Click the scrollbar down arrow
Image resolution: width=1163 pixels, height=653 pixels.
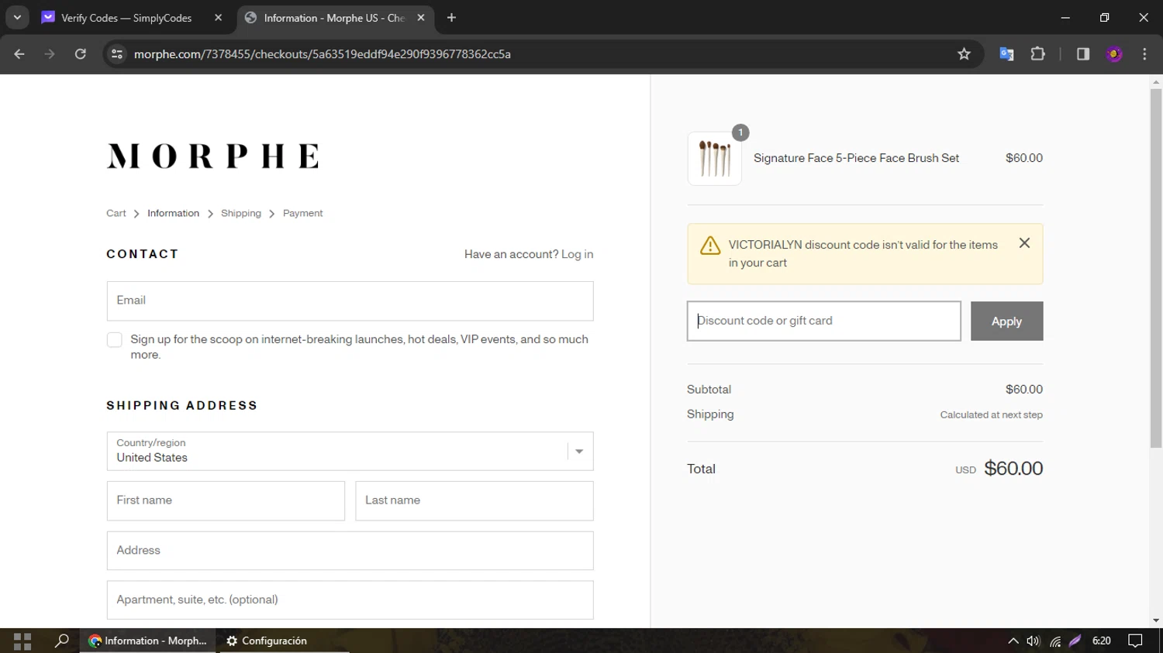tap(1156, 620)
